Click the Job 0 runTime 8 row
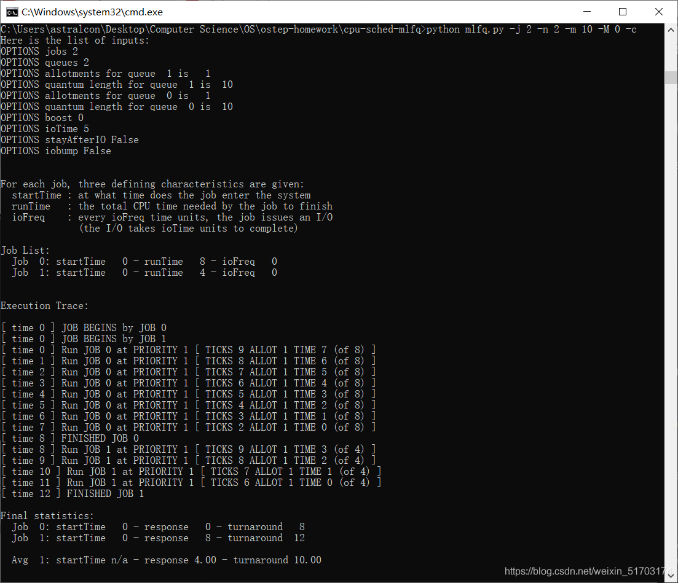This screenshot has width=678, height=583. click(x=144, y=262)
